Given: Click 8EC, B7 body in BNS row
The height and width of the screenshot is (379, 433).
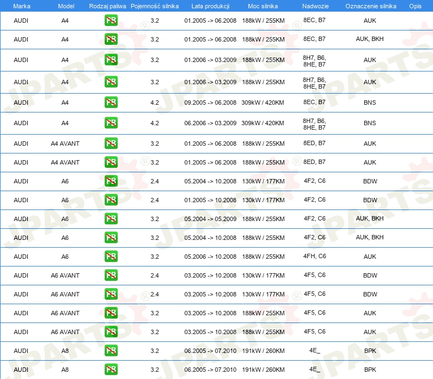Looking at the screenshot, I should pos(315,103).
